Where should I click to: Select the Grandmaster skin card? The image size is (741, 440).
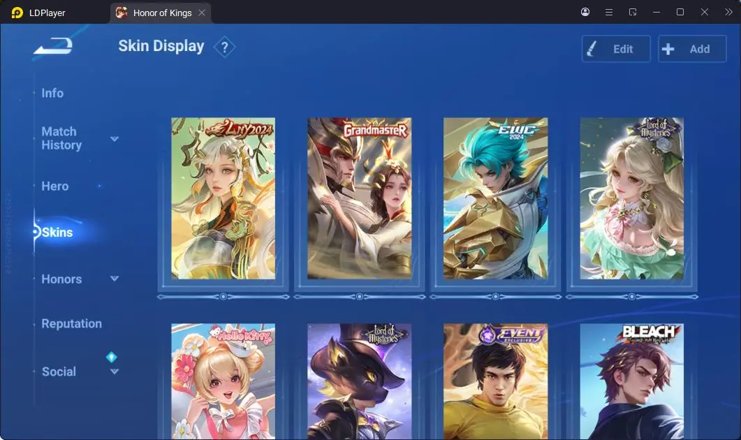[x=359, y=198]
